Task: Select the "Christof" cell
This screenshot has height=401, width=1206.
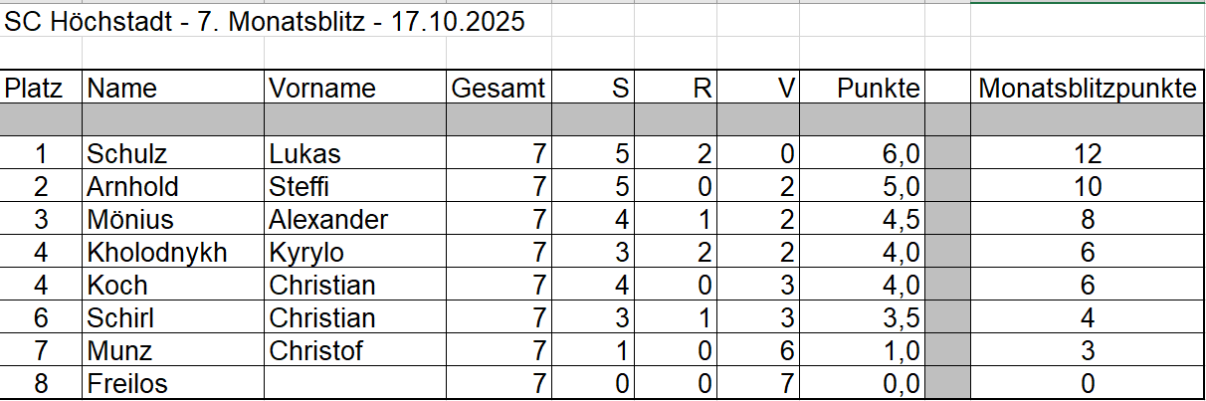Action: [x=315, y=351]
